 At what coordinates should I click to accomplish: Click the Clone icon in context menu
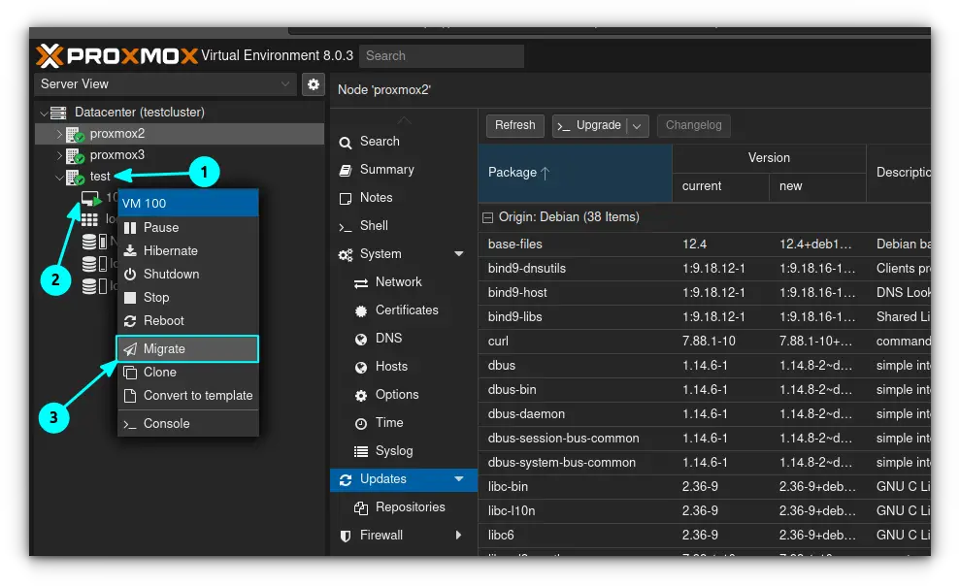130,373
